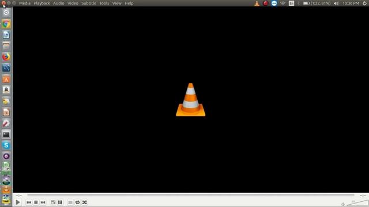Toggle fullscreen video mode button
Image resolution: width=369 pixels, height=207 pixels.
coord(53,202)
